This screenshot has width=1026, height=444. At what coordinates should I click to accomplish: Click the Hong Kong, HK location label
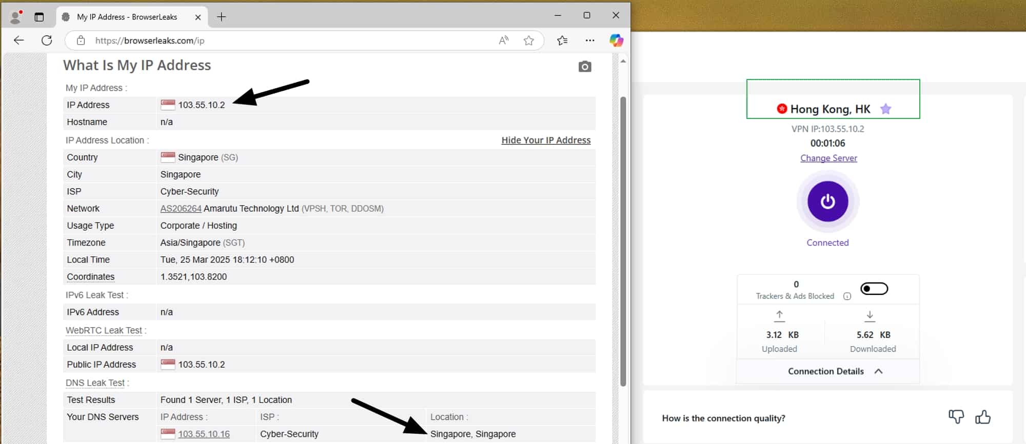pyautogui.click(x=830, y=109)
